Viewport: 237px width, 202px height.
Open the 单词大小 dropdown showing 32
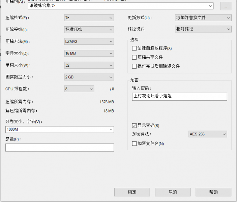(x=89, y=65)
